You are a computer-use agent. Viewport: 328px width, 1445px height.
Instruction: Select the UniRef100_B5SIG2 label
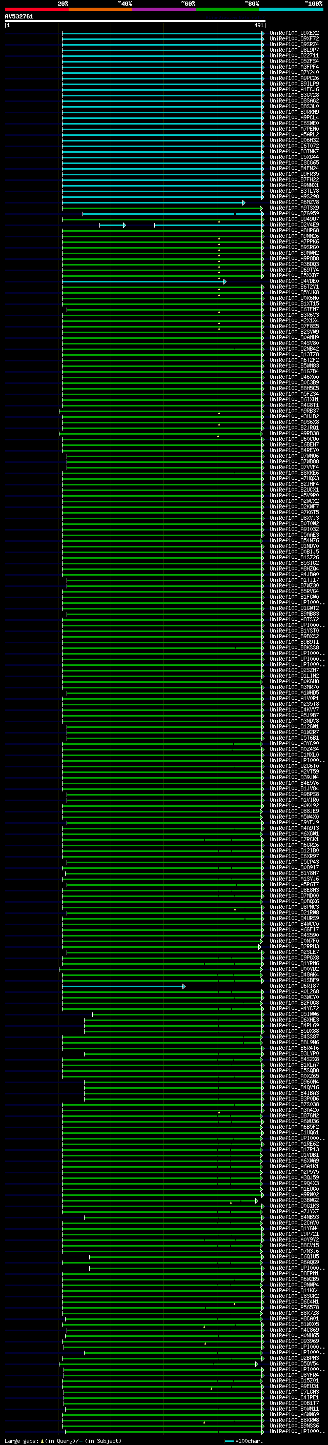click(294, 563)
